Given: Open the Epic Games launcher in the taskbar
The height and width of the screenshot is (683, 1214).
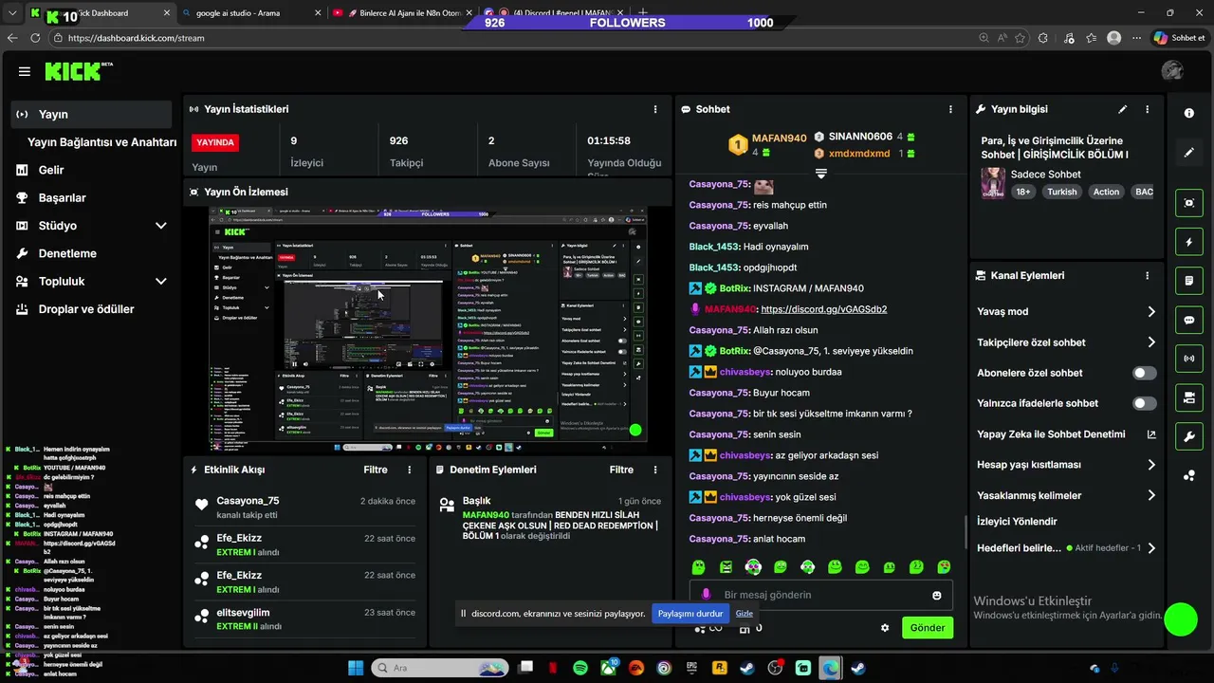Looking at the screenshot, I should (691, 668).
